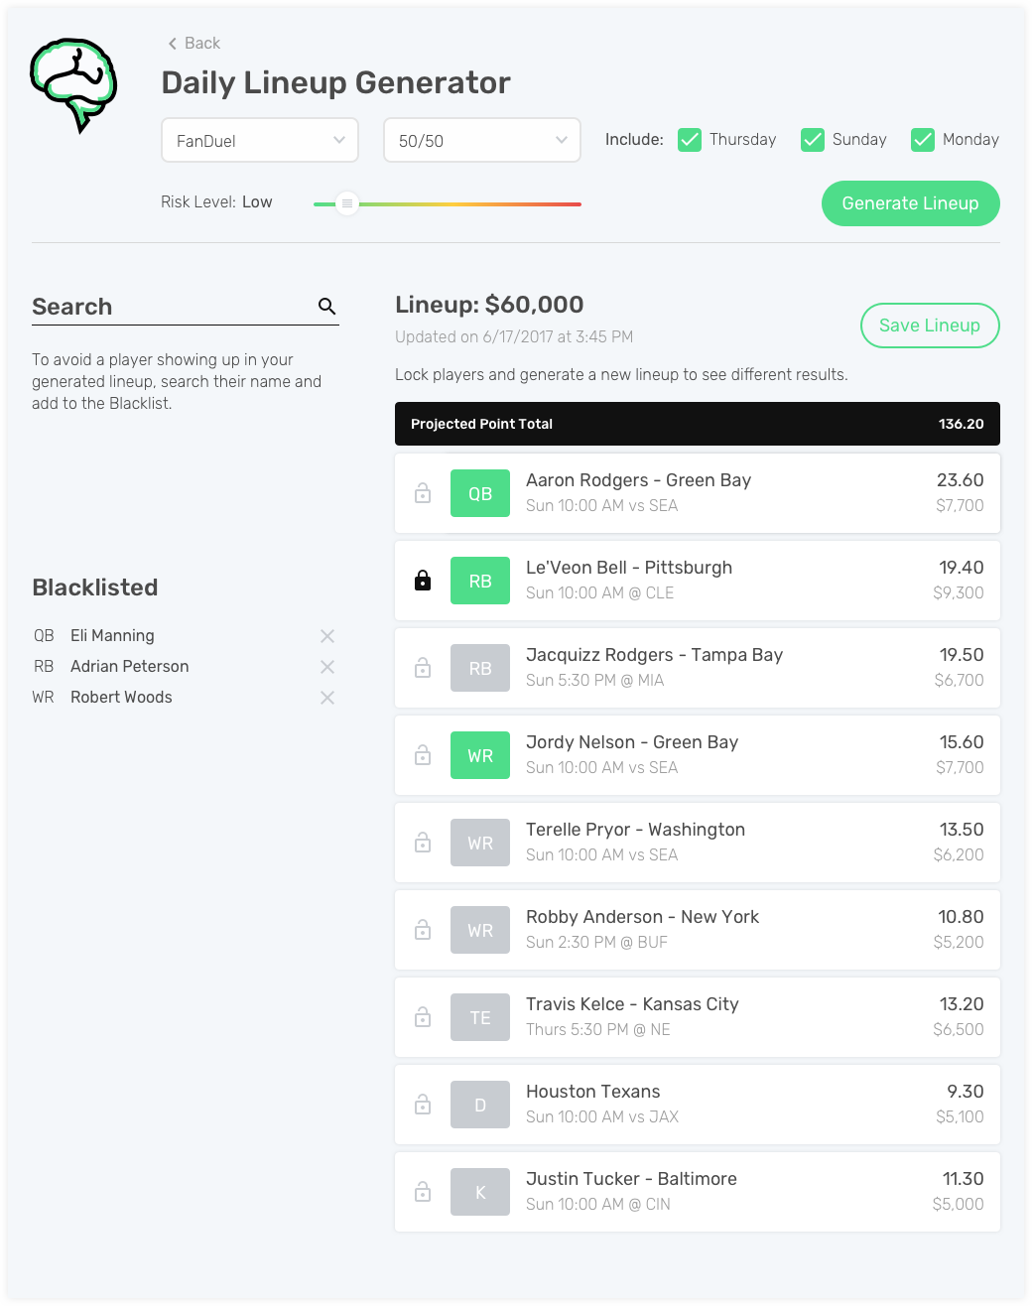Lock Justin Tucker with padlock icon
The height and width of the screenshot is (1306, 1032).
click(x=423, y=1192)
